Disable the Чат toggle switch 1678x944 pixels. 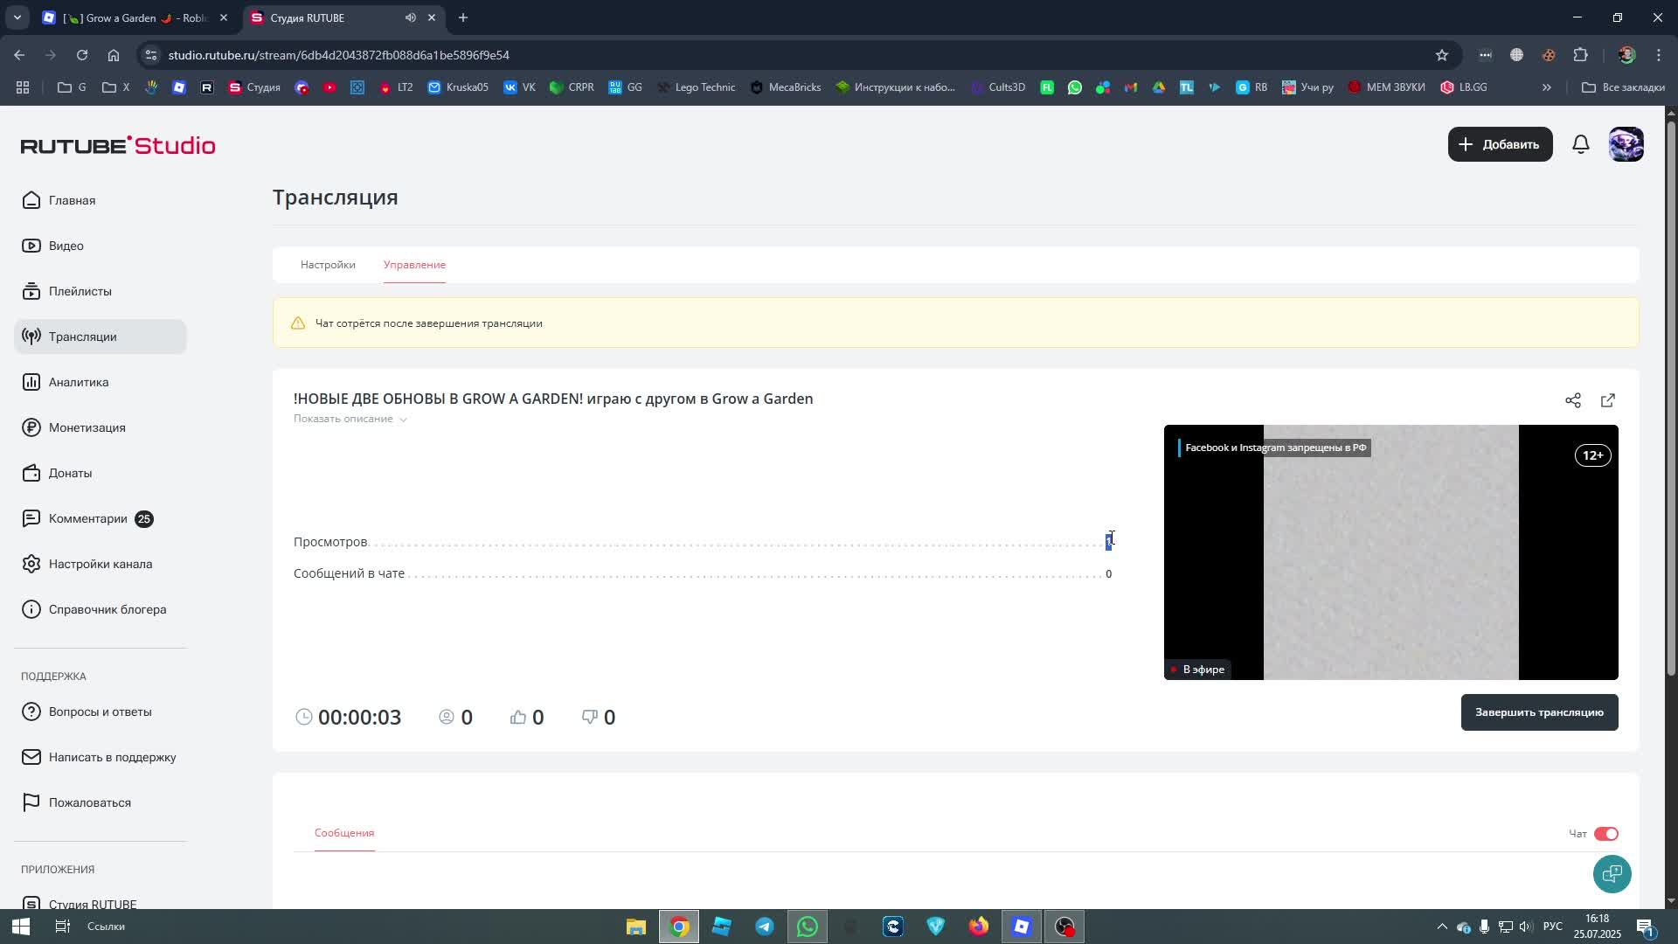(1605, 834)
